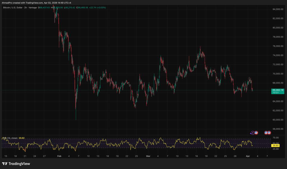Select the Apr label on the time axis
The height and width of the screenshot is (169, 287).
[247, 156]
